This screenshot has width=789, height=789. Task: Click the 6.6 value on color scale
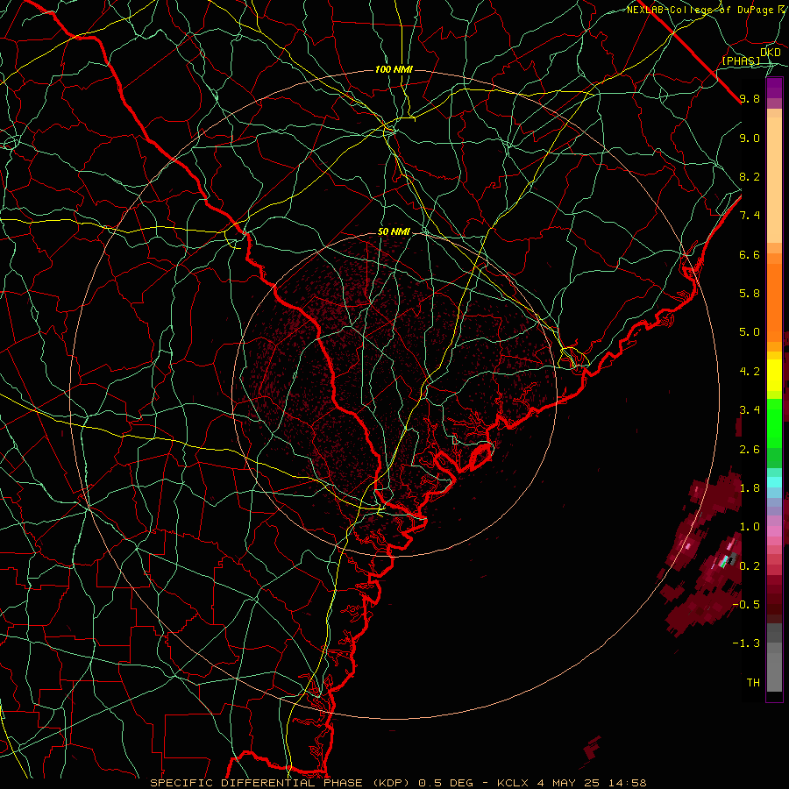click(x=750, y=254)
